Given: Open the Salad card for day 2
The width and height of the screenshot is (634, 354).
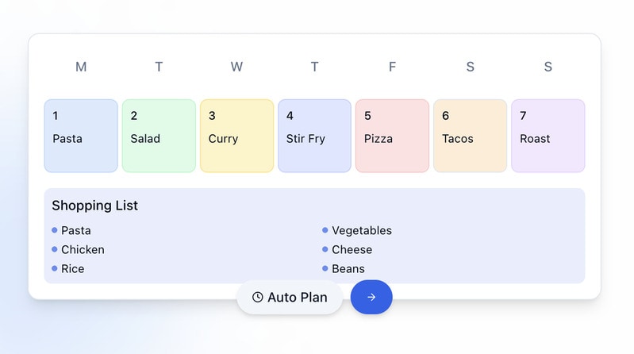Looking at the screenshot, I should (x=159, y=136).
